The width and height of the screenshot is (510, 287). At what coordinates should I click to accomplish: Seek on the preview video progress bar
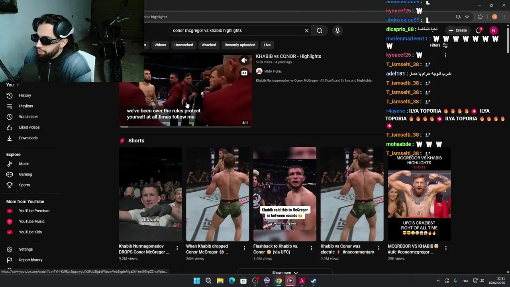pyautogui.click(x=186, y=127)
